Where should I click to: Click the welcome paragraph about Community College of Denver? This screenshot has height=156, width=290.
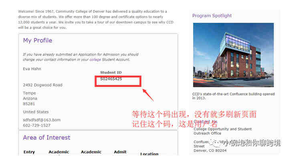(96, 19)
